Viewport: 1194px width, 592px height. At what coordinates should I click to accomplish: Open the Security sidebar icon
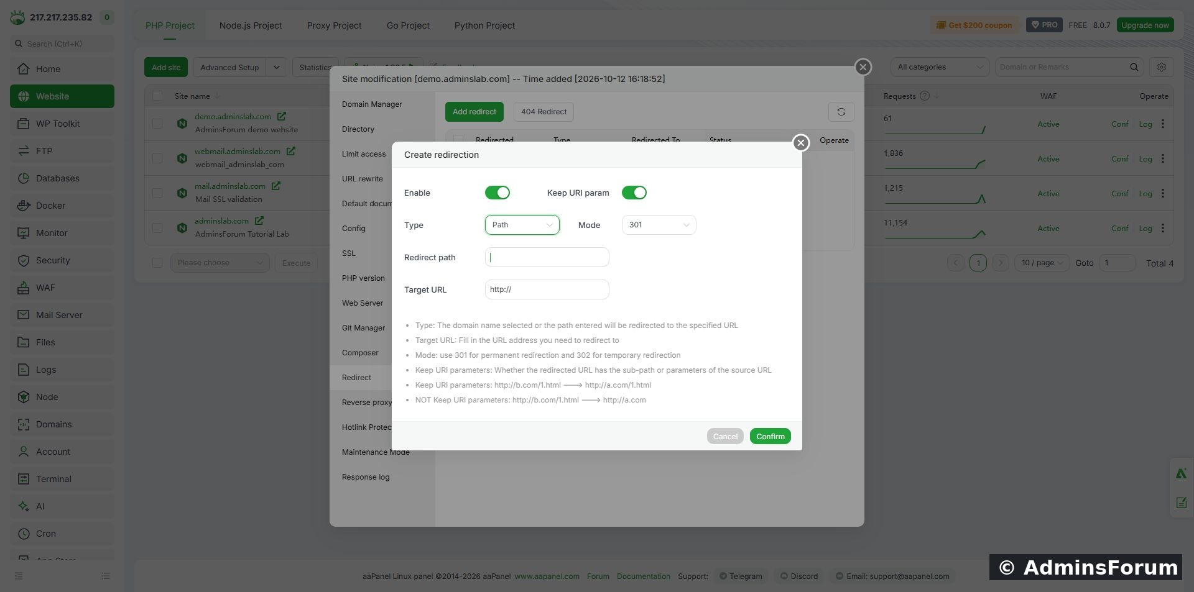point(24,260)
